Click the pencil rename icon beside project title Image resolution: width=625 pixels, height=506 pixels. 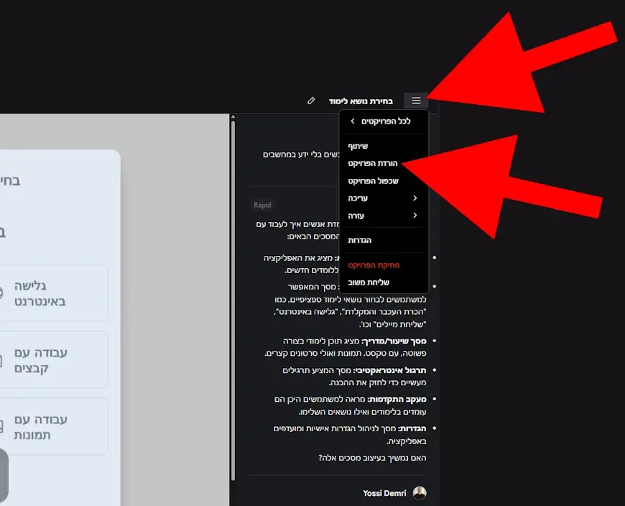311,101
